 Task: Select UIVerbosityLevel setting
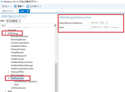click(18, 88)
